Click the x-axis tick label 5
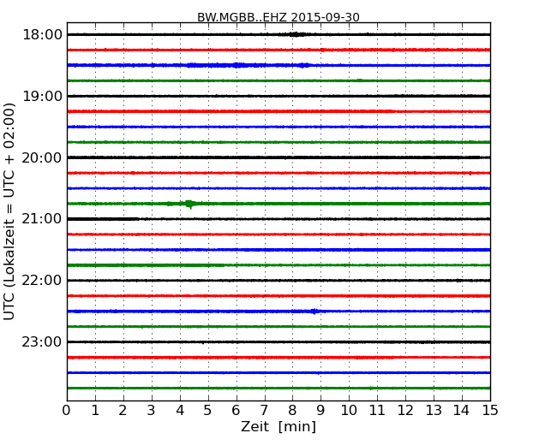The width and height of the screenshot is (557, 445). [x=207, y=410]
